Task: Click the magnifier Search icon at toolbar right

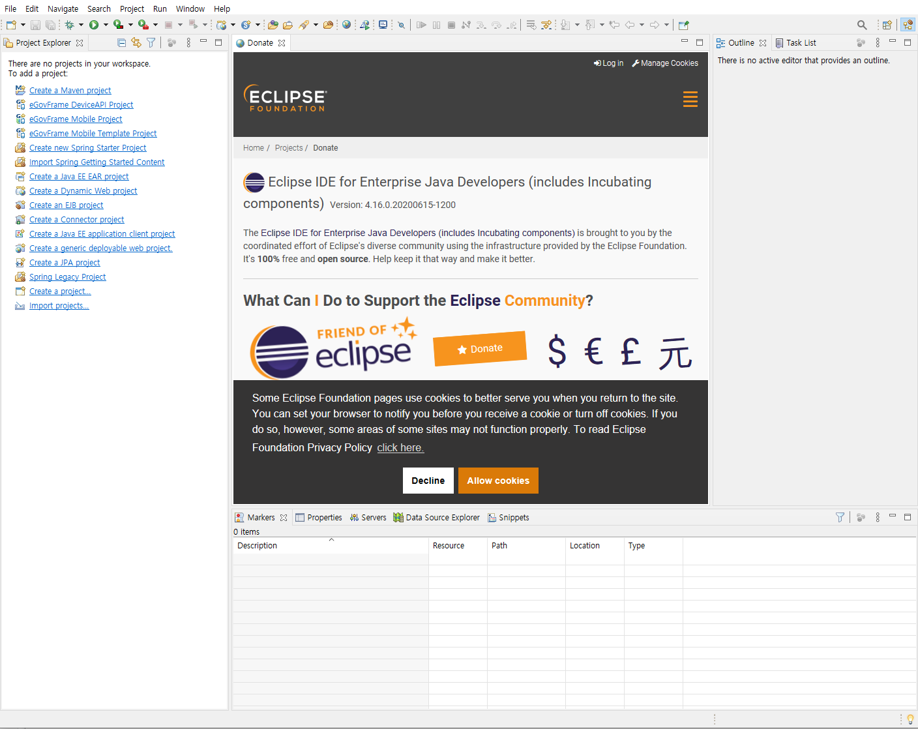Action: (862, 25)
